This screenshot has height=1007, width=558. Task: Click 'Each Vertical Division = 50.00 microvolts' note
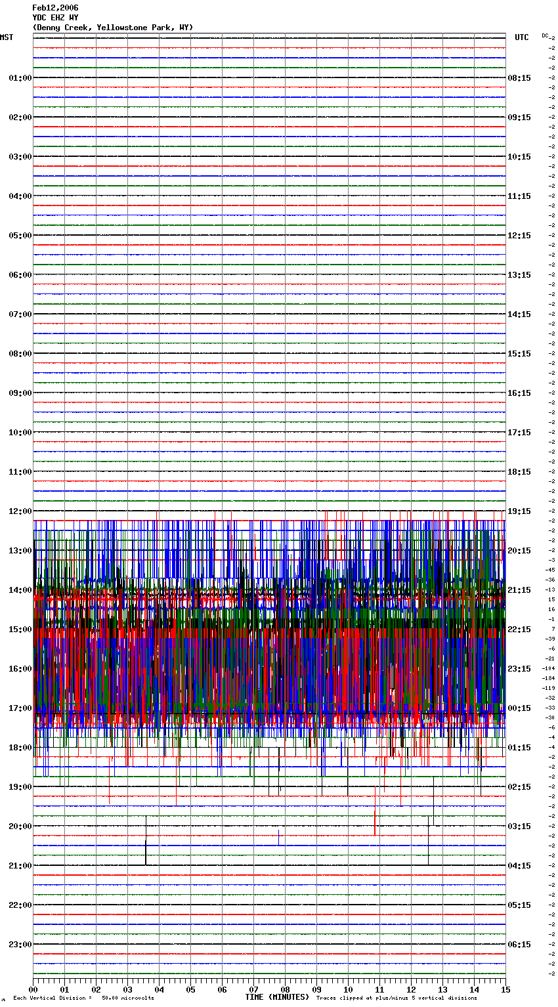click(x=83, y=998)
